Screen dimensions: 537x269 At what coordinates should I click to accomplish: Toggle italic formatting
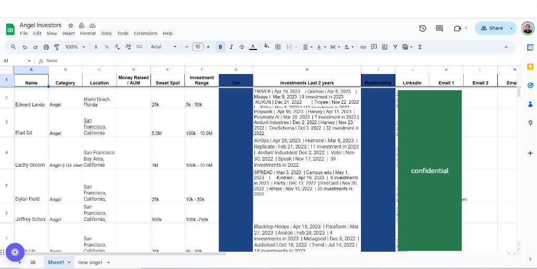point(231,47)
